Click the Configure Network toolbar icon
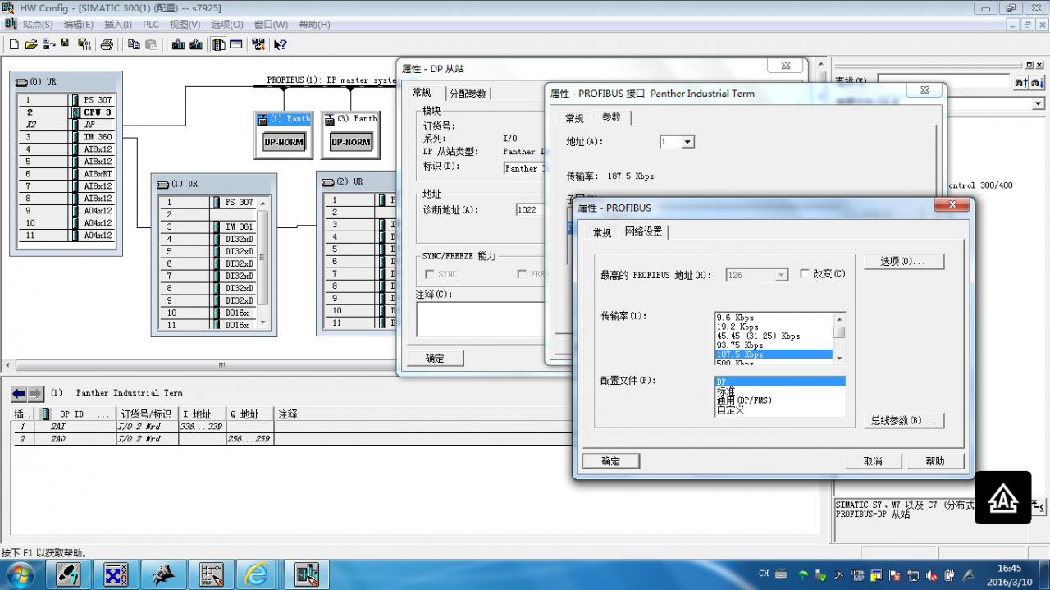1050x590 pixels. tap(259, 44)
